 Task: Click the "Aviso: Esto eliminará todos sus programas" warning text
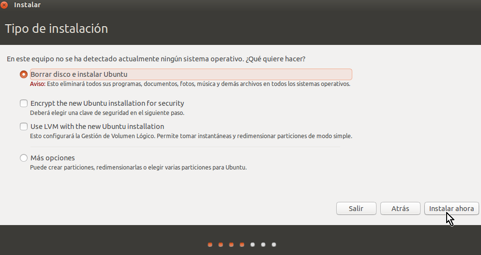[190, 84]
